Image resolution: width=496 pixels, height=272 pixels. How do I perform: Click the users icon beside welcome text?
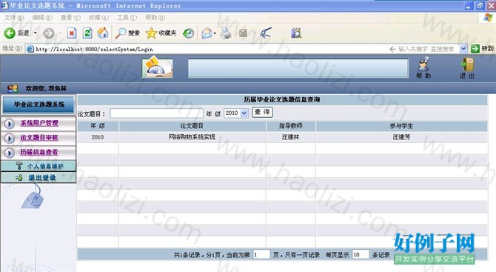pos(13,88)
